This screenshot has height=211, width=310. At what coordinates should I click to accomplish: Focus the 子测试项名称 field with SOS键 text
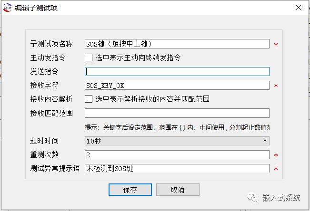177,44
